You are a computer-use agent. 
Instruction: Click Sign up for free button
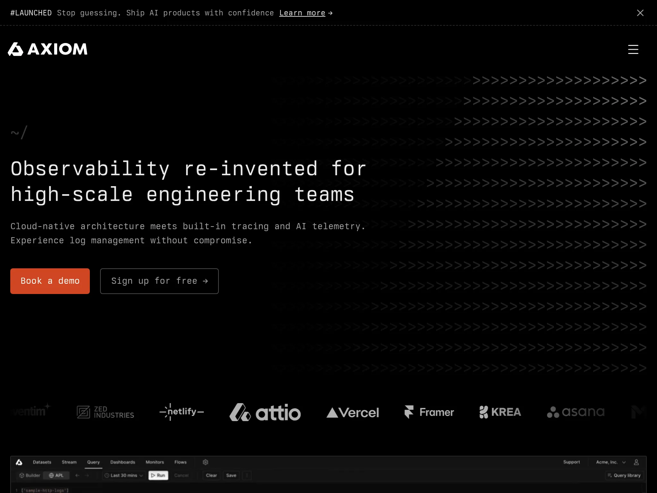159,281
